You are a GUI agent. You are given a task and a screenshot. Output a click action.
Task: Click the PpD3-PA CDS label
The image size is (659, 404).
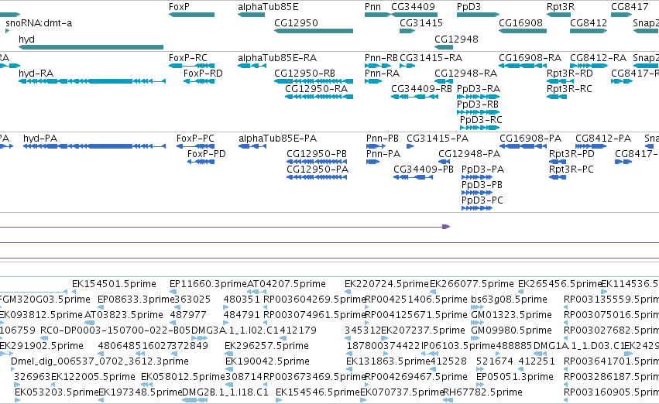click(483, 169)
